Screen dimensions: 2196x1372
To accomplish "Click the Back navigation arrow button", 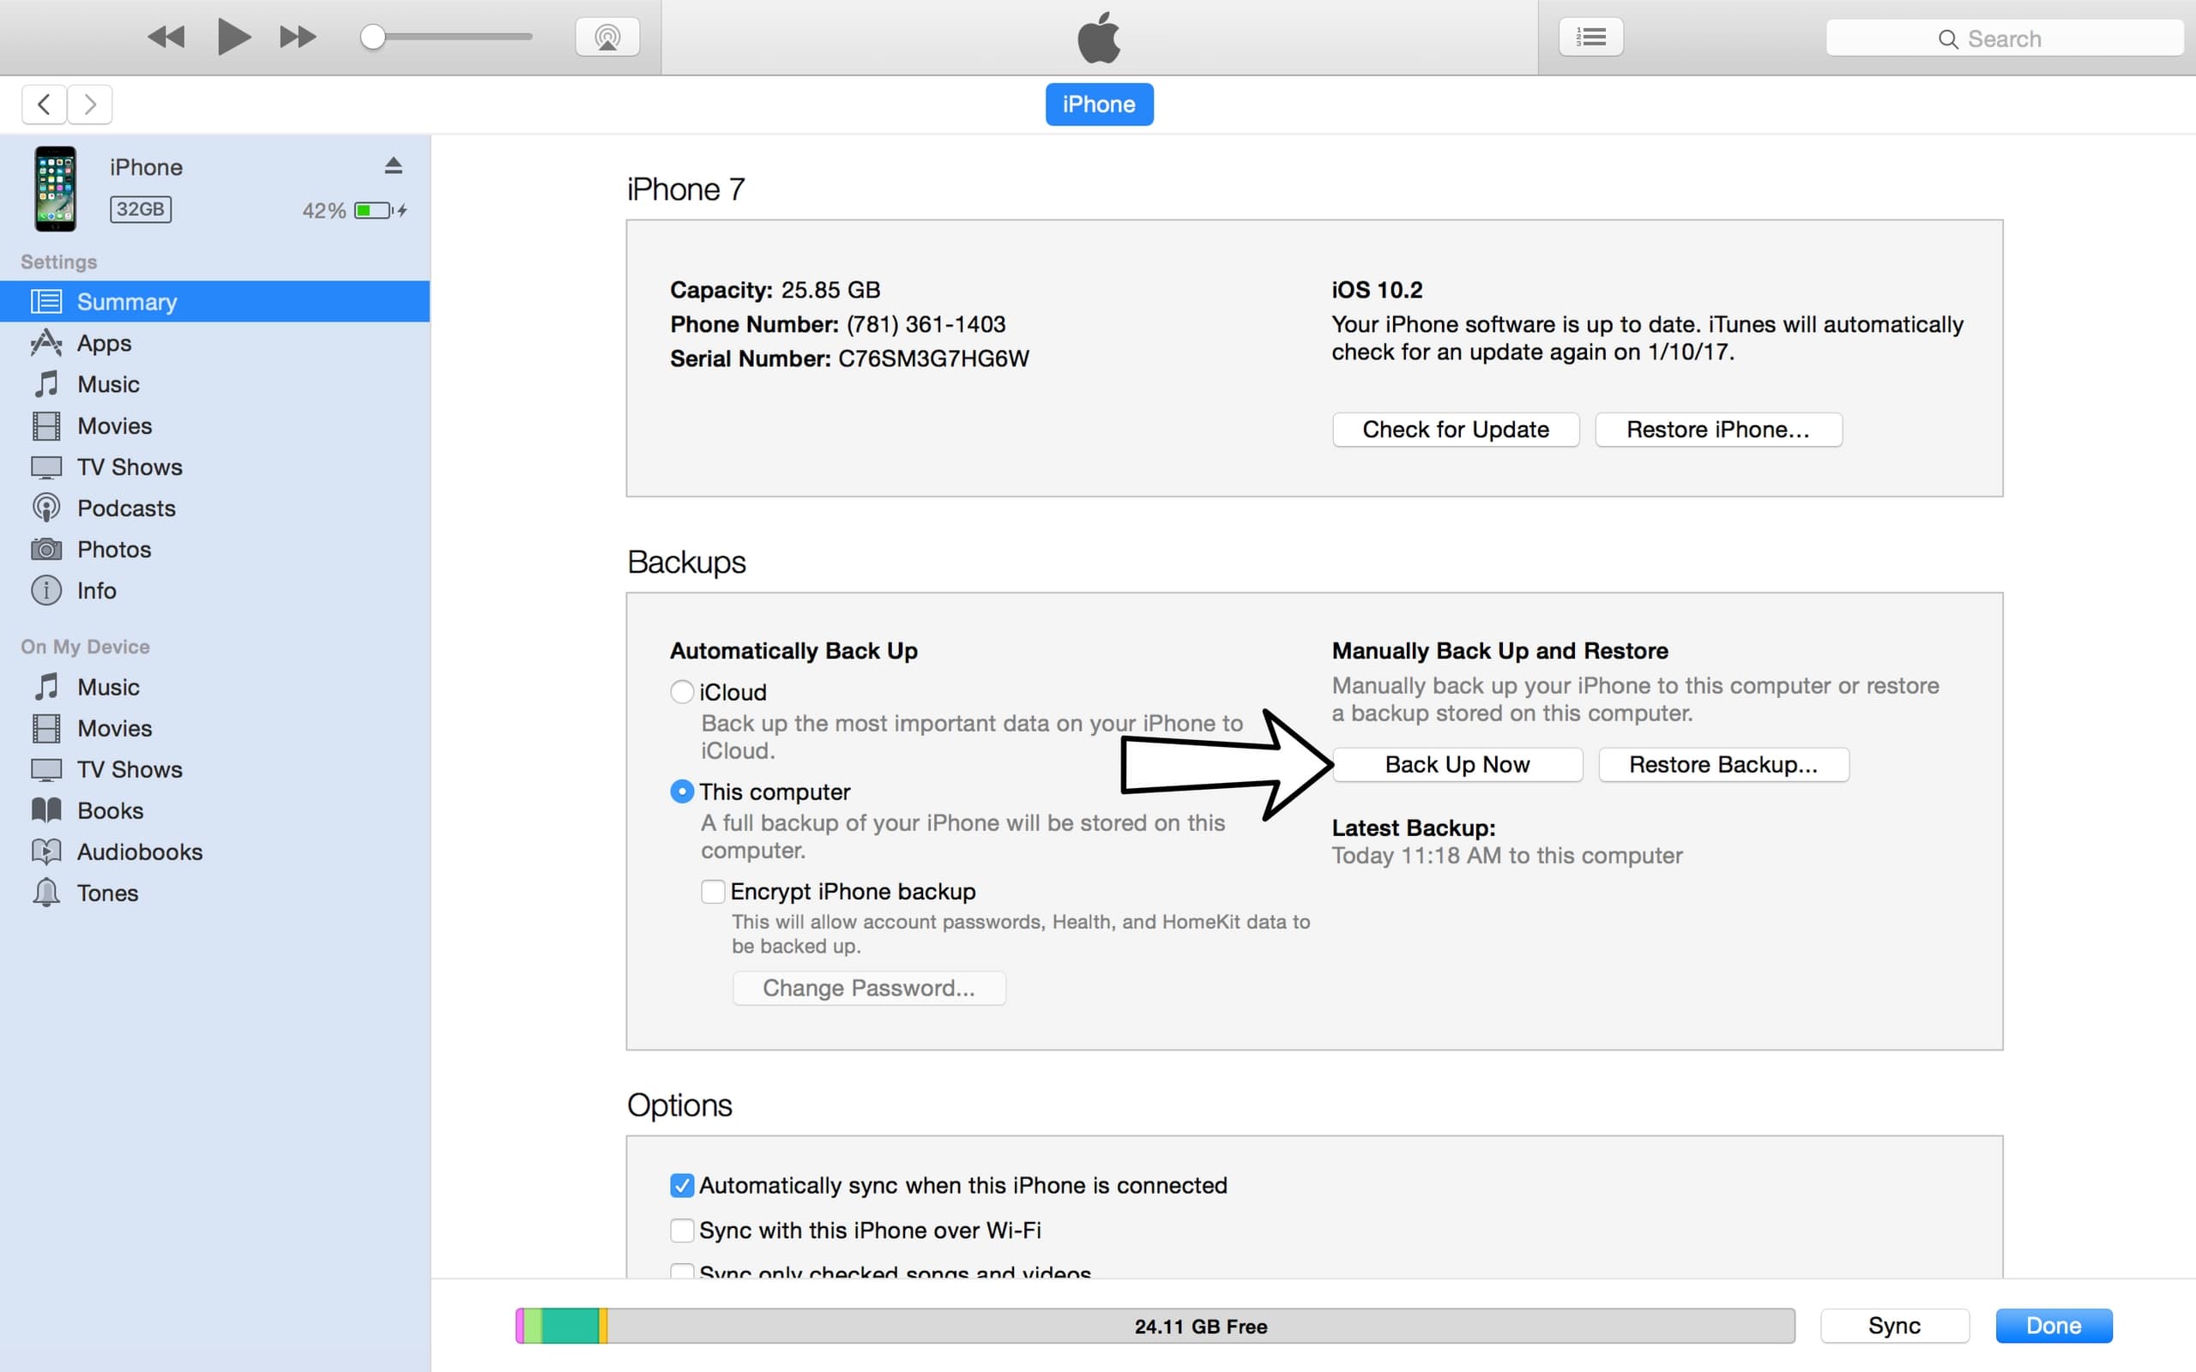I will [43, 105].
